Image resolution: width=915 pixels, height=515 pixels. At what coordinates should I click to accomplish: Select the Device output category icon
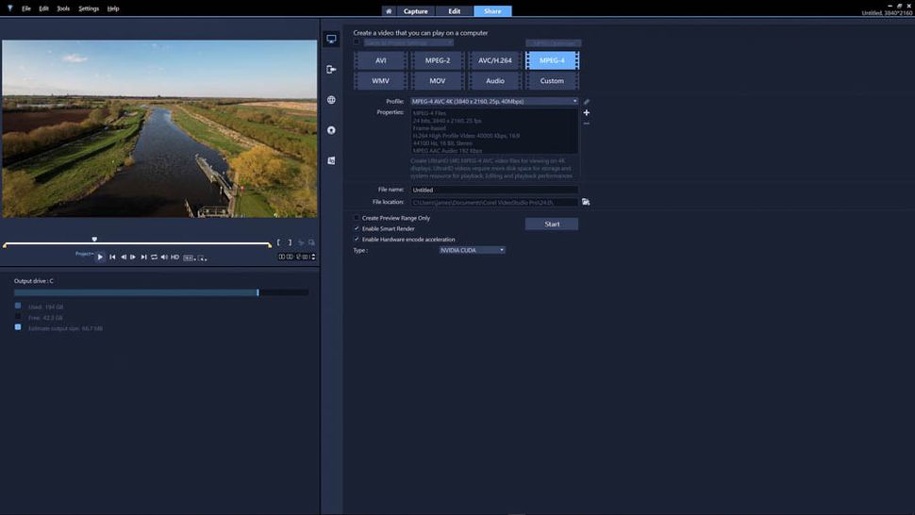pos(331,70)
